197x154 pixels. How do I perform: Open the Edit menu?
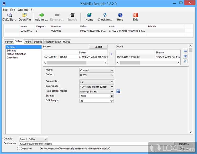tap(13, 10)
